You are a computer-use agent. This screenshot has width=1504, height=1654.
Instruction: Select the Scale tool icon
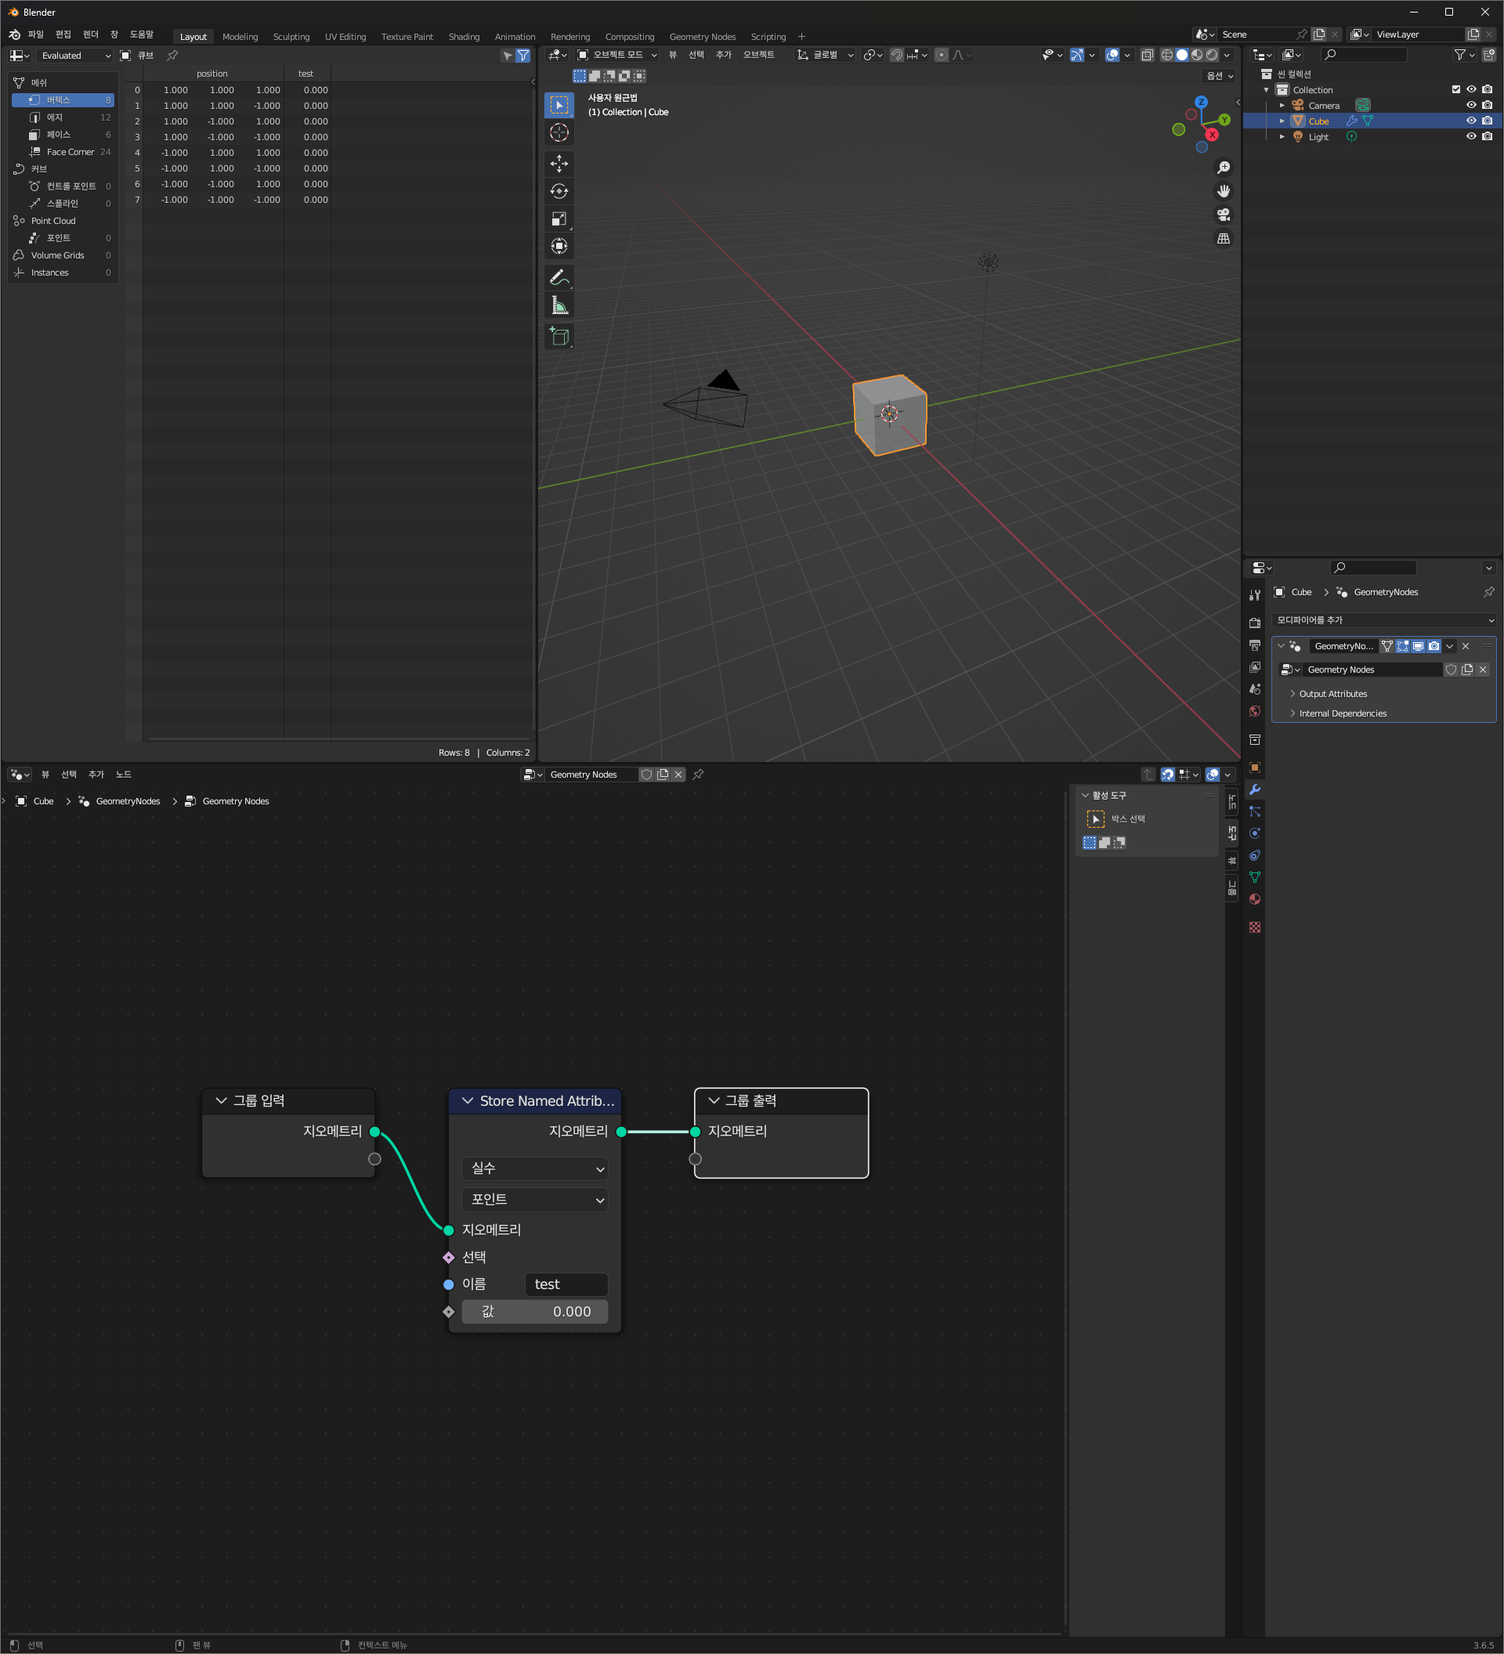[x=559, y=219]
